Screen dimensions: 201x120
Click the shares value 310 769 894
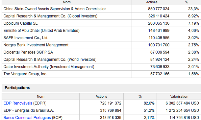(x=111, y=110)
